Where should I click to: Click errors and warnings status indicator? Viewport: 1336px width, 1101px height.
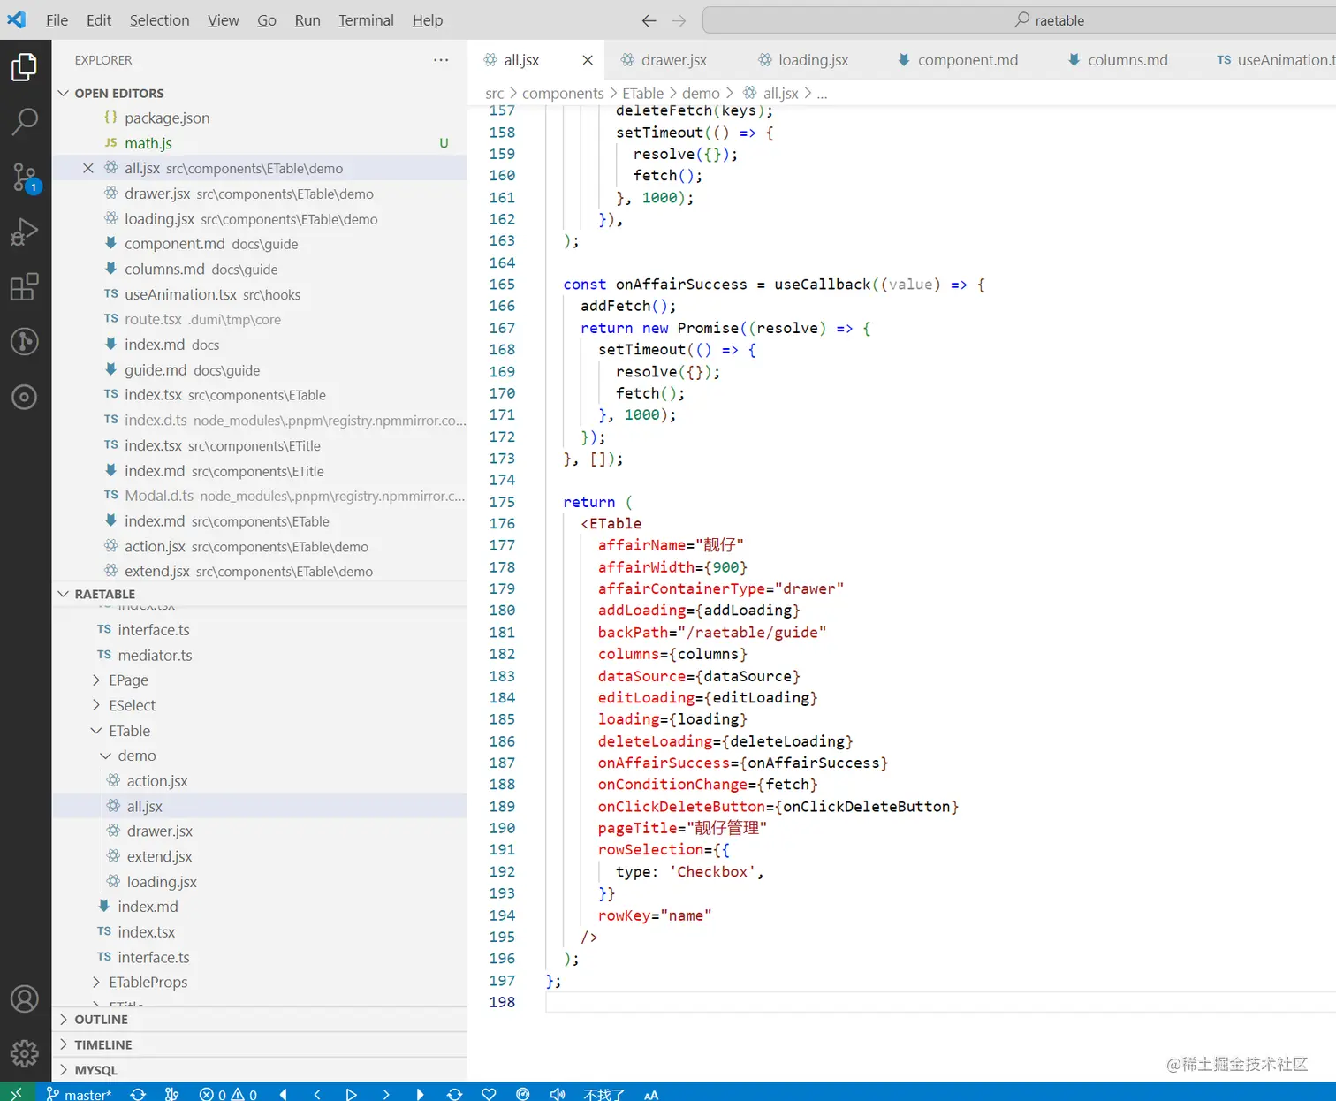click(x=228, y=1094)
